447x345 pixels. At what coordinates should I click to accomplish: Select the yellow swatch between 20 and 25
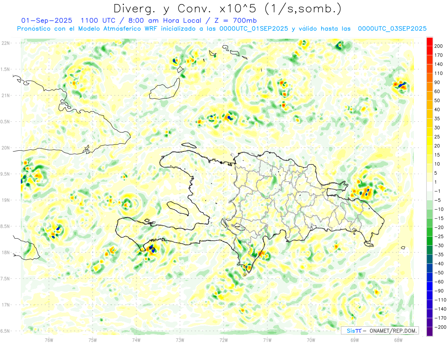pyautogui.click(x=429, y=141)
